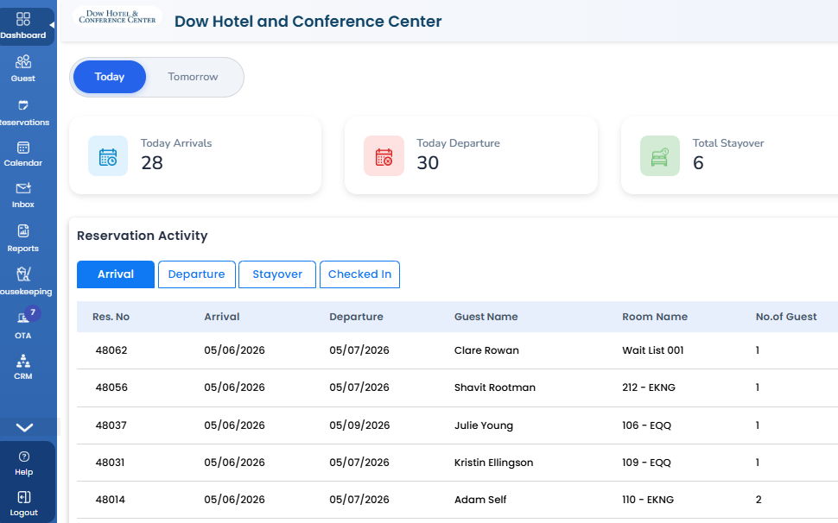The height and width of the screenshot is (523, 838).
Task: Click the Today Departure calendar icon
Action: point(384,156)
